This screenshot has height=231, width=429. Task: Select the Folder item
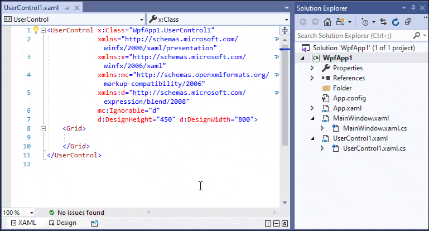click(343, 88)
